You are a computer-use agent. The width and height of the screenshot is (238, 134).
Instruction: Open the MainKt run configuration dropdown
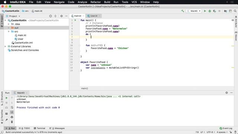tap(194, 11)
